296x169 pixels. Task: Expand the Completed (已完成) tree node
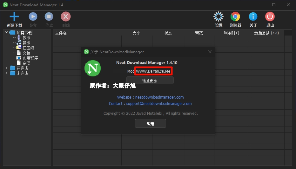tap(6, 68)
